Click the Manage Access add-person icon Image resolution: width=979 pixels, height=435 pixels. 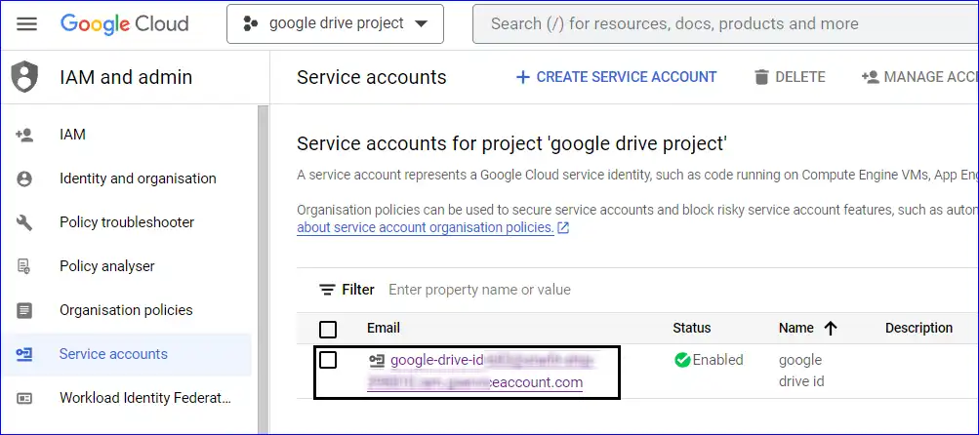click(870, 77)
